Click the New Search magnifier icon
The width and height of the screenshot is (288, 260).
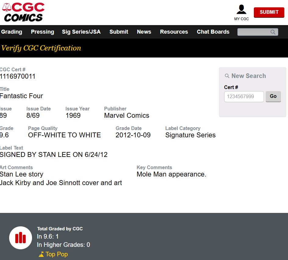(x=227, y=76)
